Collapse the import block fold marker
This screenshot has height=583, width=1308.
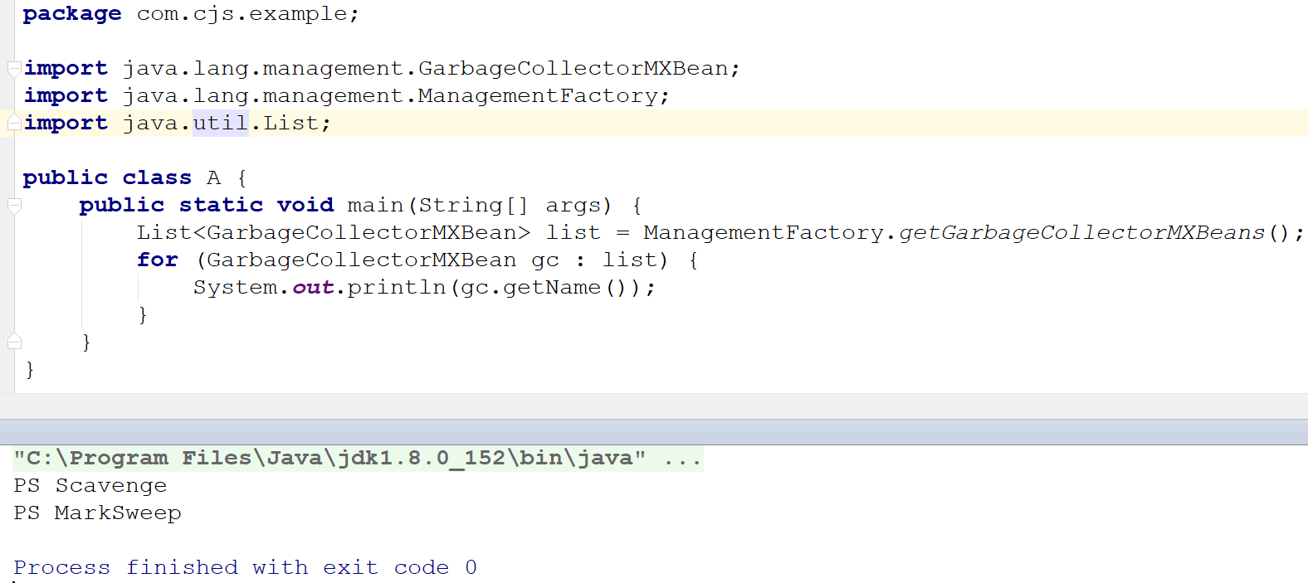(14, 68)
